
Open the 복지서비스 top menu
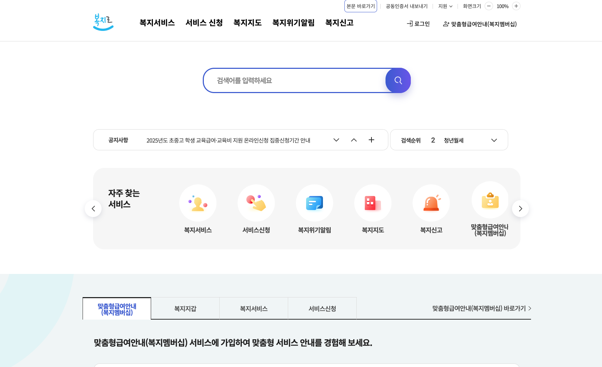tap(157, 23)
